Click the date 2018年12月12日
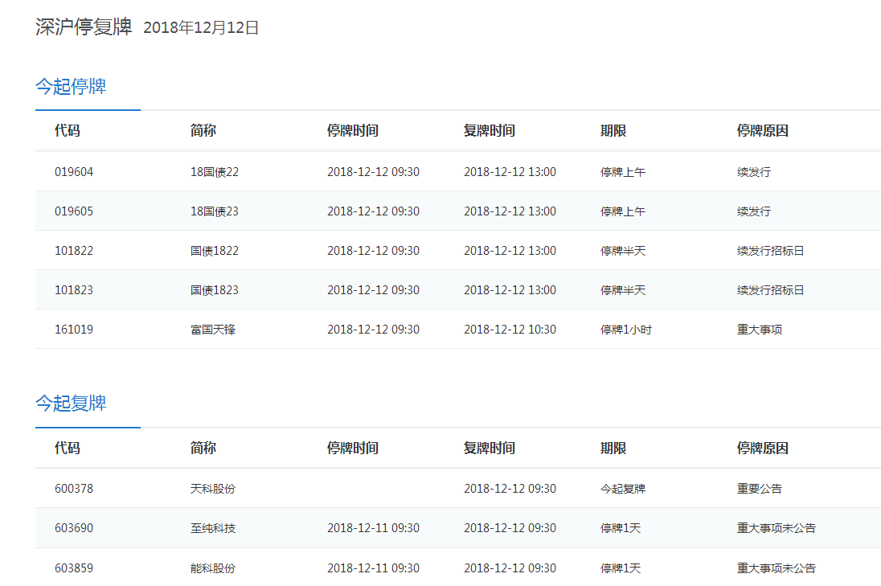 click(201, 28)
